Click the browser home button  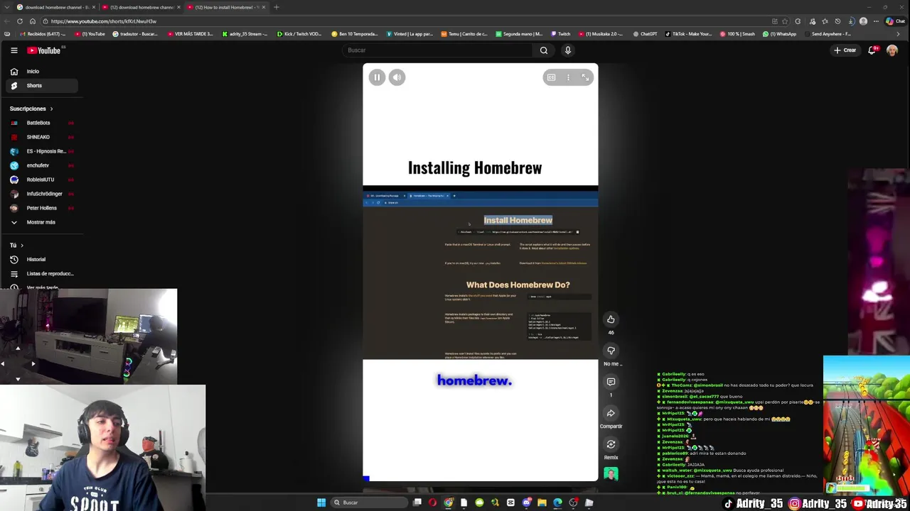[33, 21]
